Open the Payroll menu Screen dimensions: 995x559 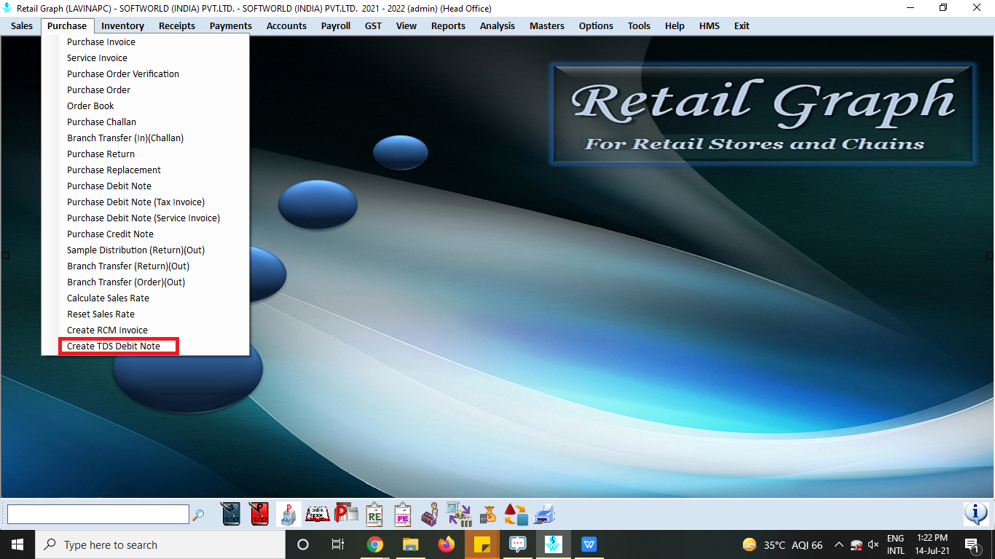336,25
